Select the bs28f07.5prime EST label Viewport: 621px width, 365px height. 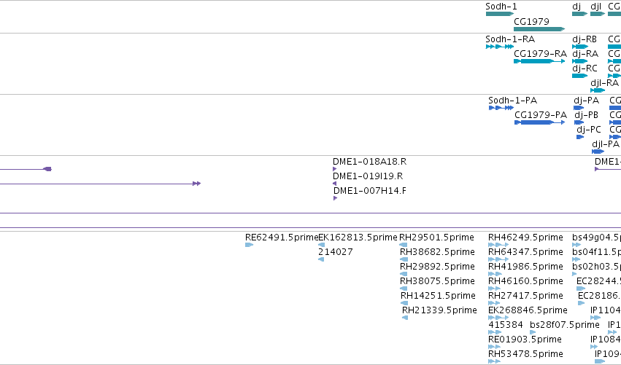565,326
